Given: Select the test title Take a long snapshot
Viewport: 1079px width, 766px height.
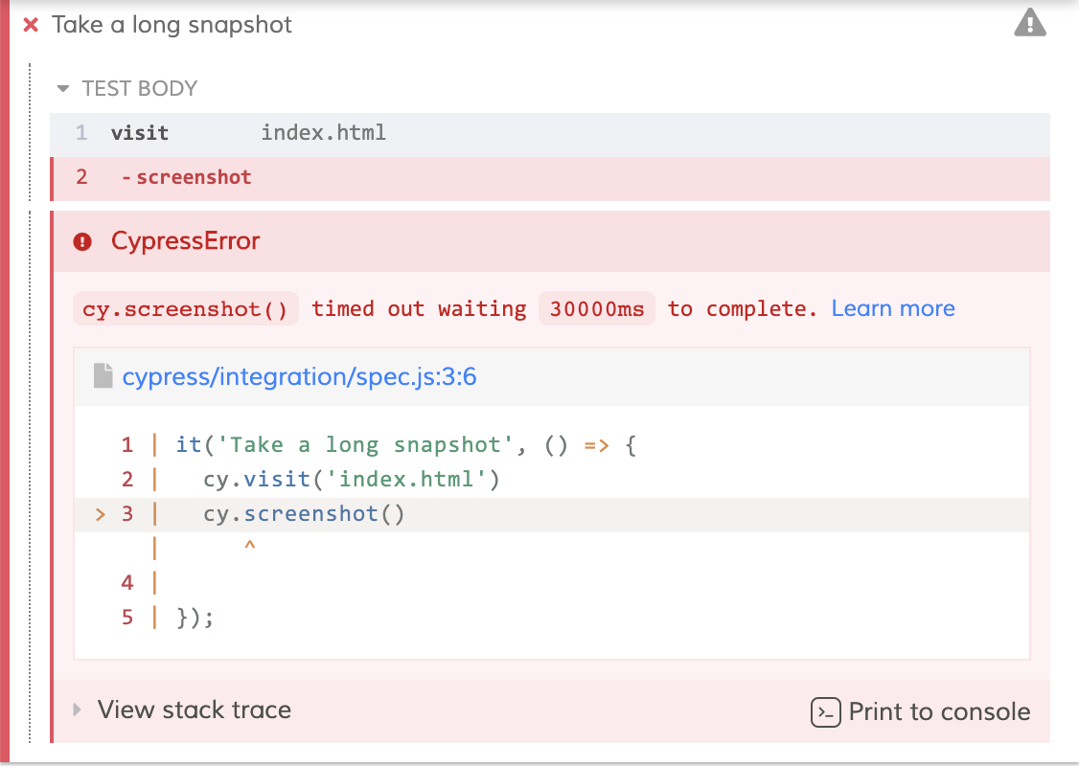Looking at the screenshot, I should click(172, 25).
